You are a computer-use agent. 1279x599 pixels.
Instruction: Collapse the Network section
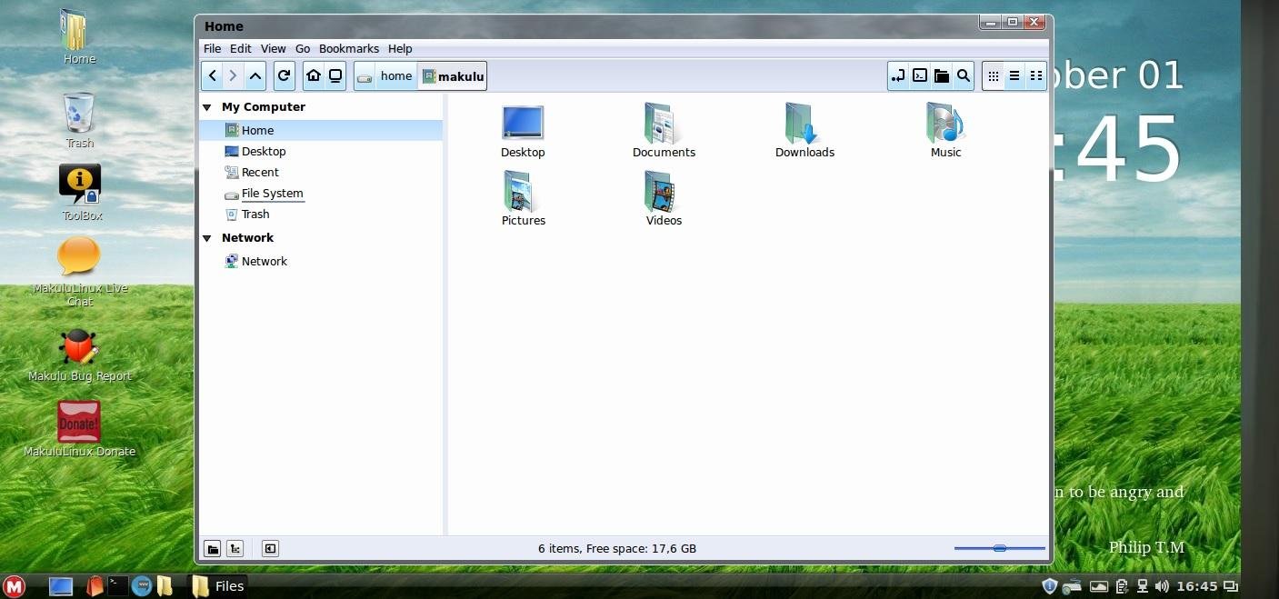click(x=207, y=237)
